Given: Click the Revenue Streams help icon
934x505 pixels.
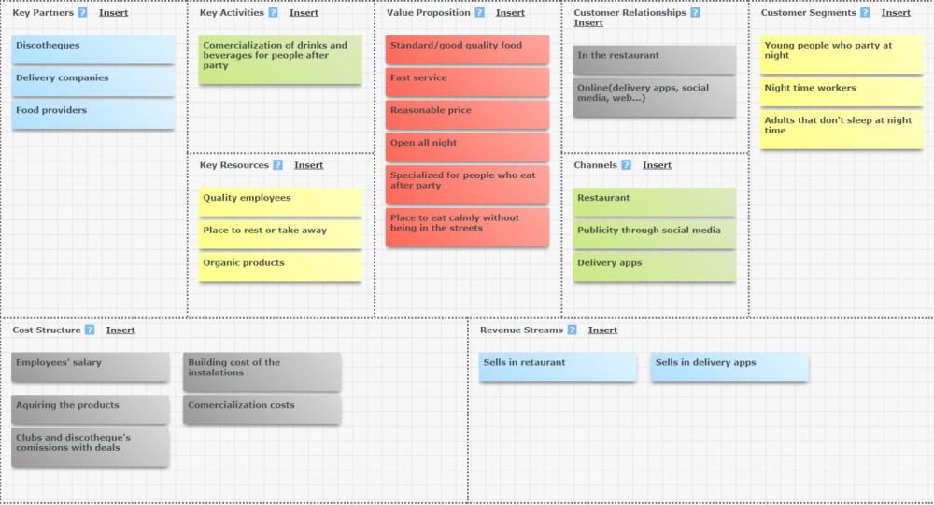Looking at the screenshot, I should coord(572,330).
